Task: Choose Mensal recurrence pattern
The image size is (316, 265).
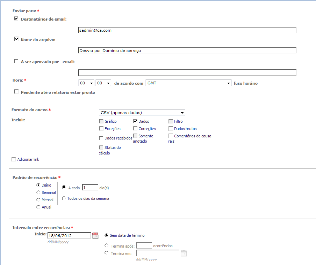Action: pos(38,200)
